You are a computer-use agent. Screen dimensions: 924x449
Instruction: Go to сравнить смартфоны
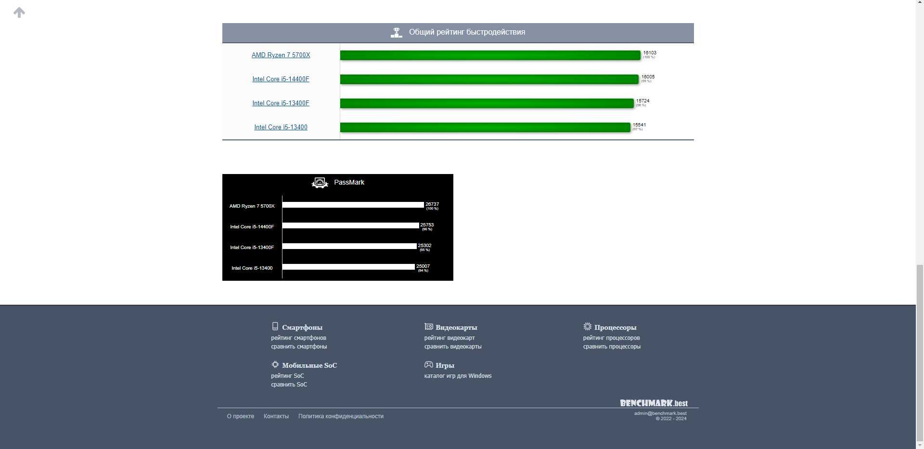click(299, 347)
